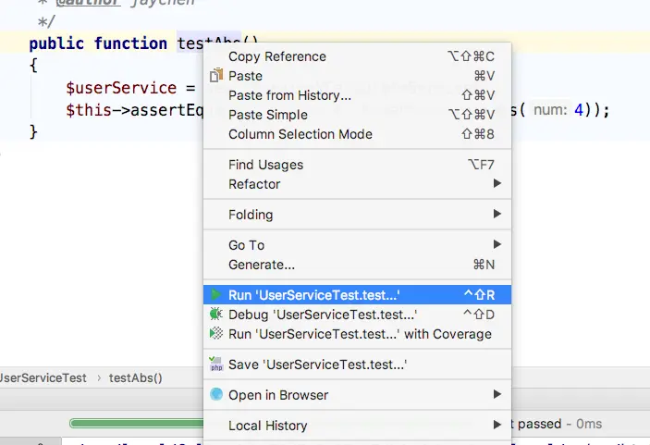Click the php Save configuration icon
The width and height of the screenshot is (650, 445).
(x=216, y=364)
